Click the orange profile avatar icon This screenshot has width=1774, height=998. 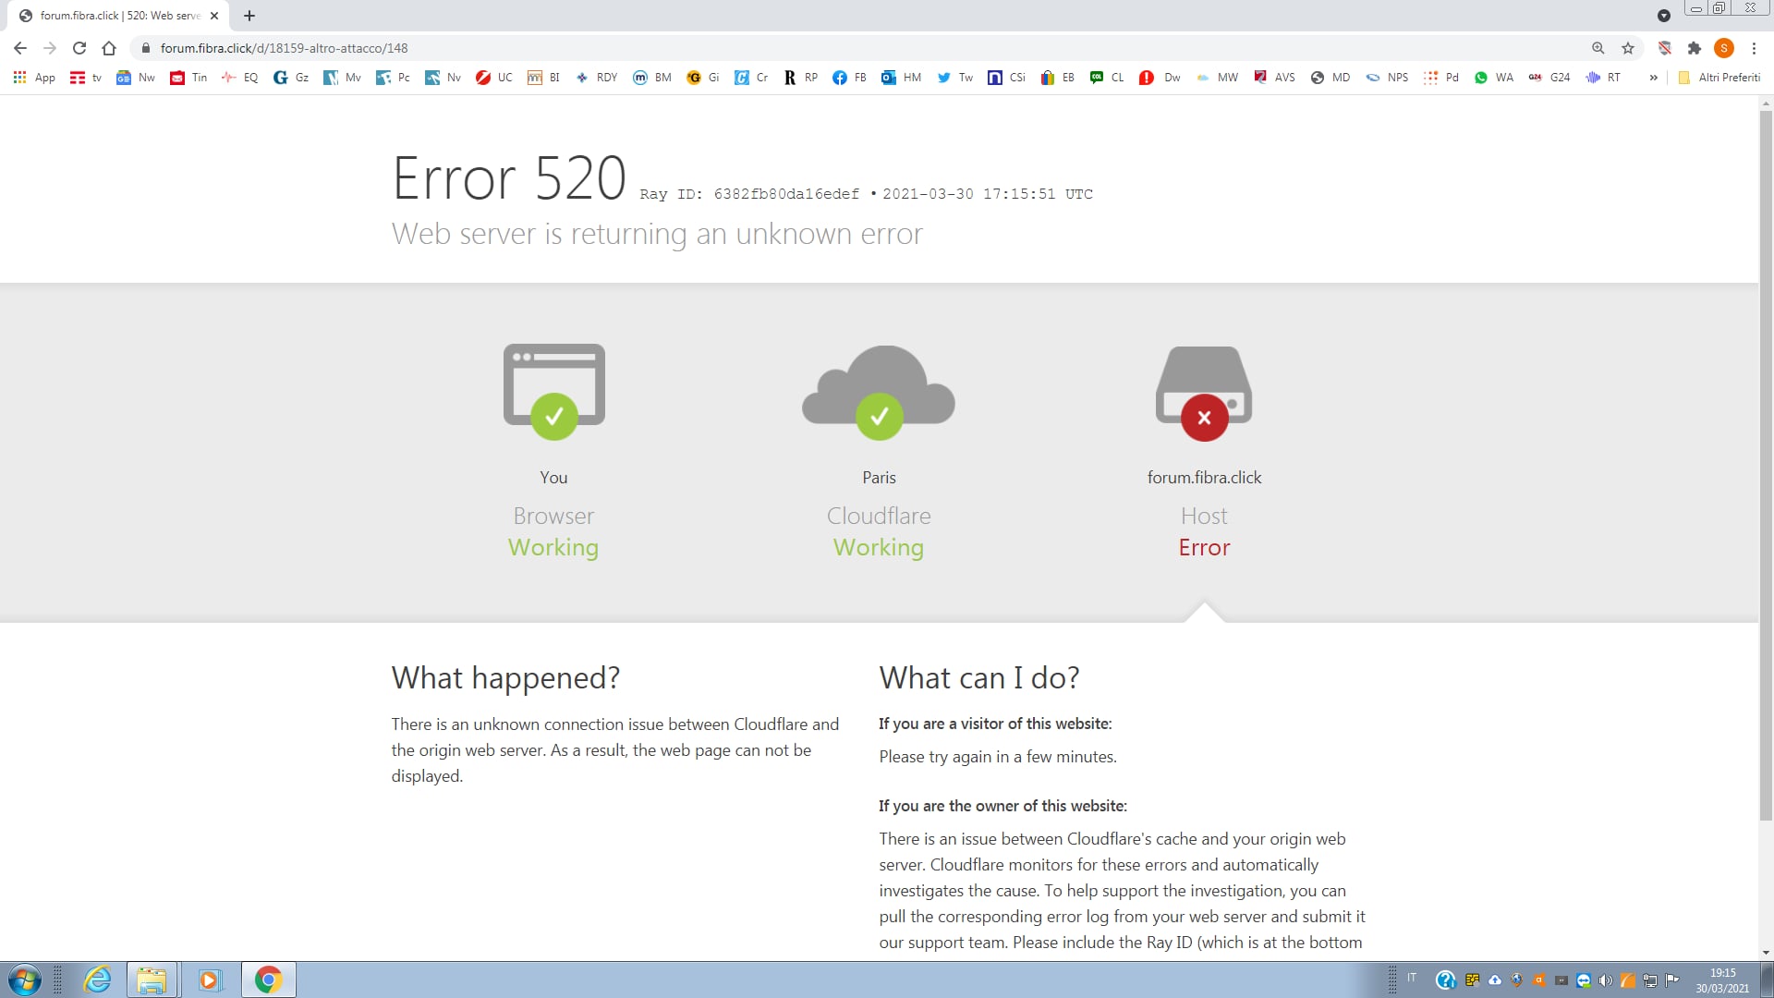1723,48
